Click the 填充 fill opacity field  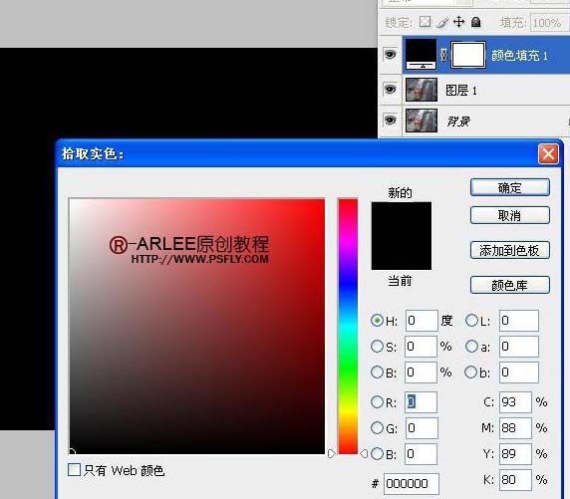click(x=549, y=23)
